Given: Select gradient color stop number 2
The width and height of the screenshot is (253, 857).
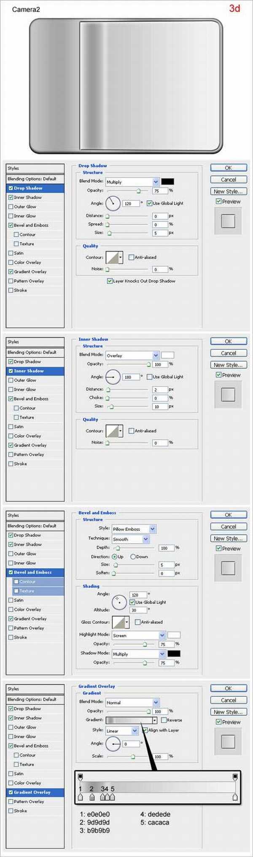Looking at the screenshot, I should (x=92, y=797).
